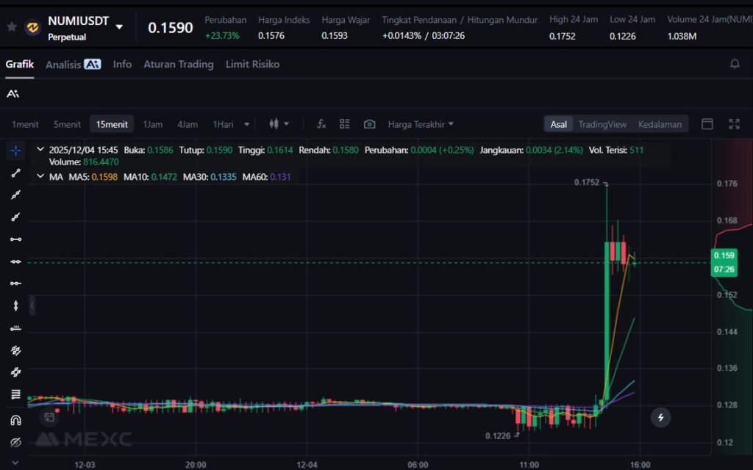This screenshot has width=753, height=470.
Task: Select the magnet snap tool
Action: click(x=15, y=420)
